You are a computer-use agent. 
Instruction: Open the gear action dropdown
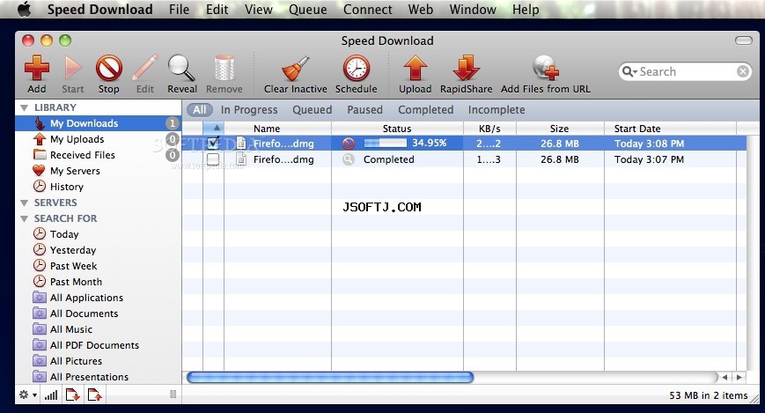point(27,395)
